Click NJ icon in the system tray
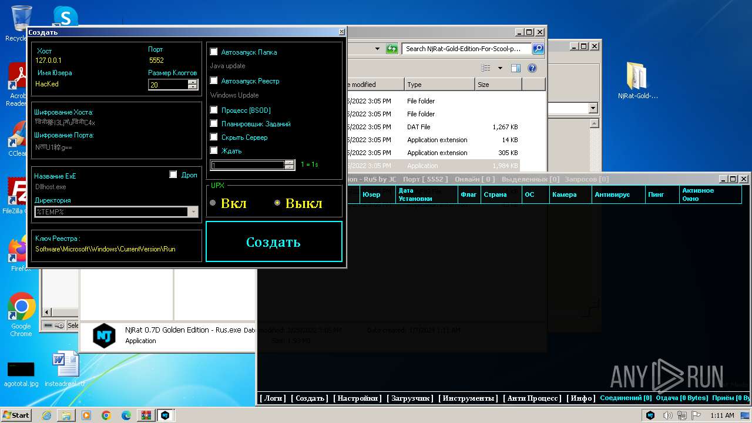 (650, 415)
